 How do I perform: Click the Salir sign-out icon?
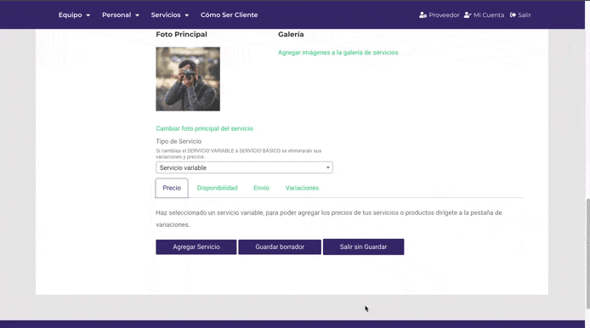point(513,15)
